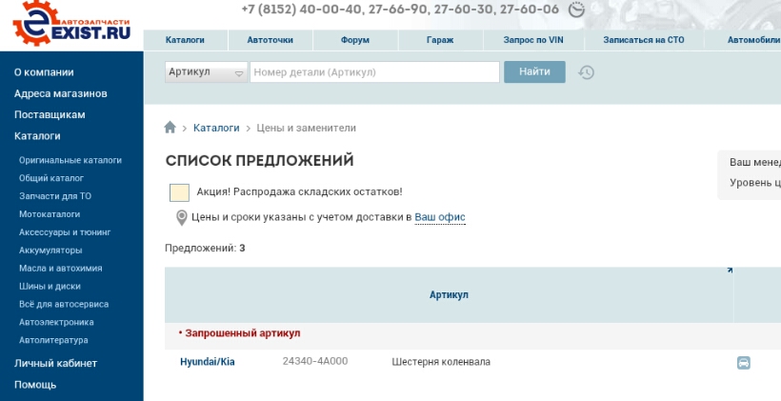Open the Автоточки tab
The width and height of the screenshot is (781, 401).
pyautogui.click(x=270, y=41)
